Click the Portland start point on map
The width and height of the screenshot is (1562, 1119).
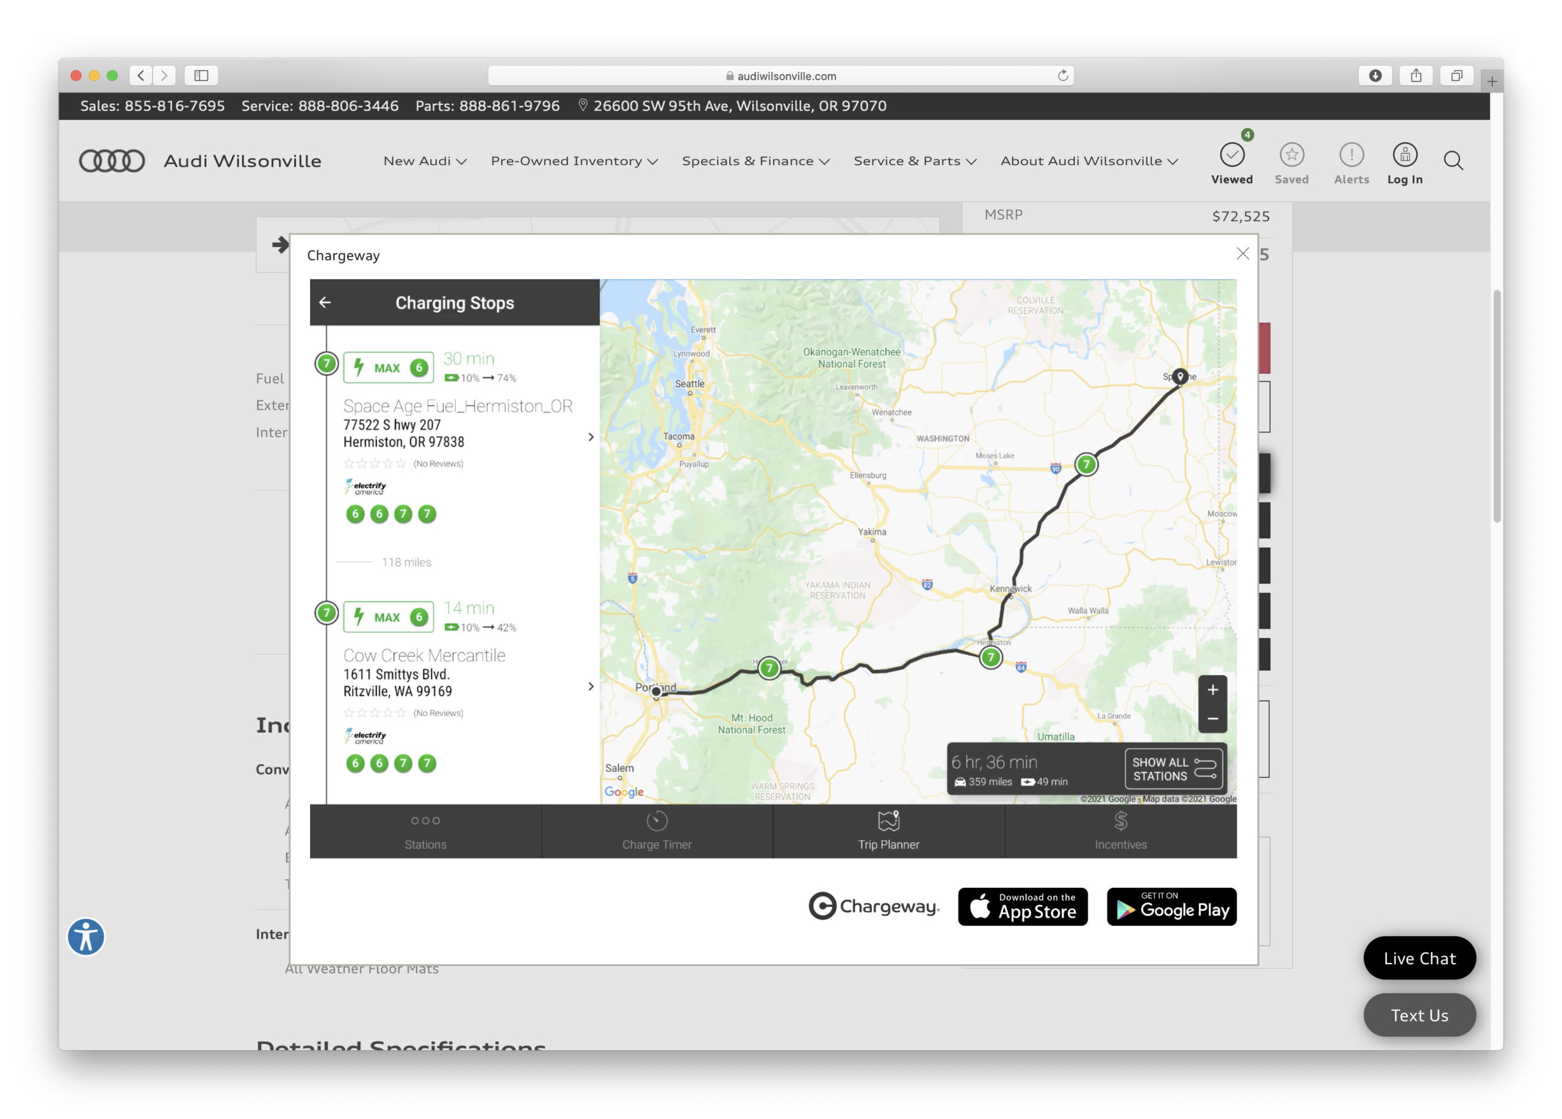point(657,692)
